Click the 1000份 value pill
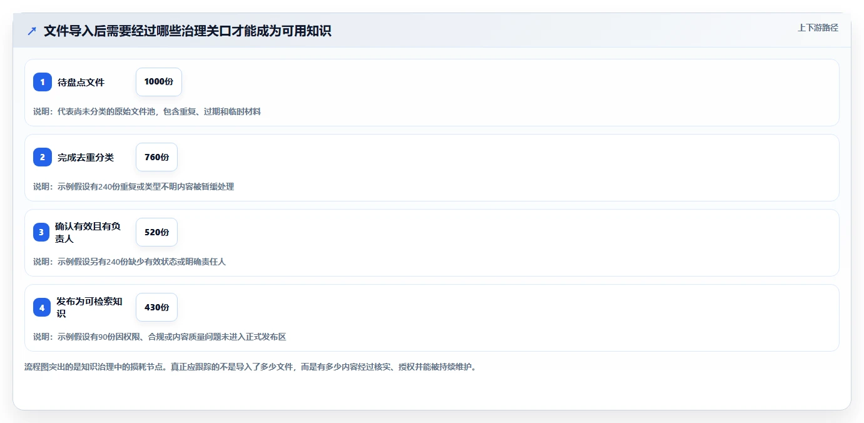Screen dimensions: 864x423 pyautogui.click(x=159, y=82)
